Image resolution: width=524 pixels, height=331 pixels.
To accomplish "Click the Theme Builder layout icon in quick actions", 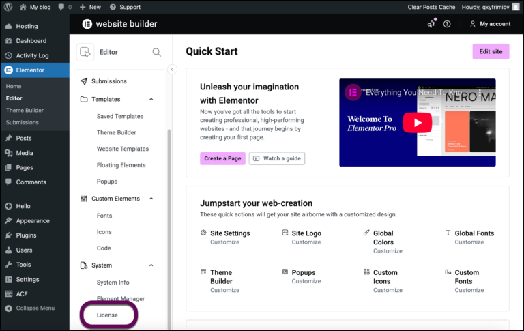I will [x=203, y=272].
